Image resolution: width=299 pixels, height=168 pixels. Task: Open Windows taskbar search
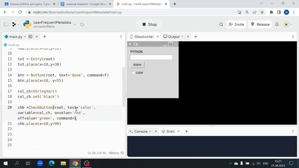[17, 163]
